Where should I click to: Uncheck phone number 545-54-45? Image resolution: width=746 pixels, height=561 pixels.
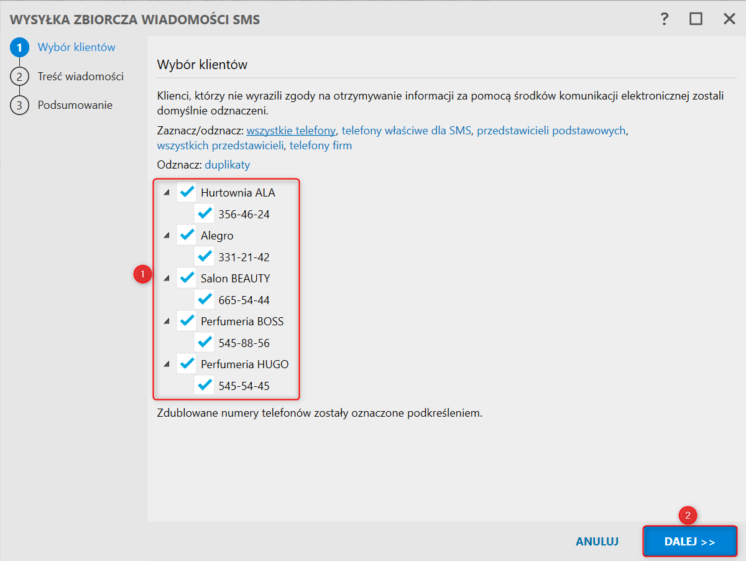coord(204,386)
